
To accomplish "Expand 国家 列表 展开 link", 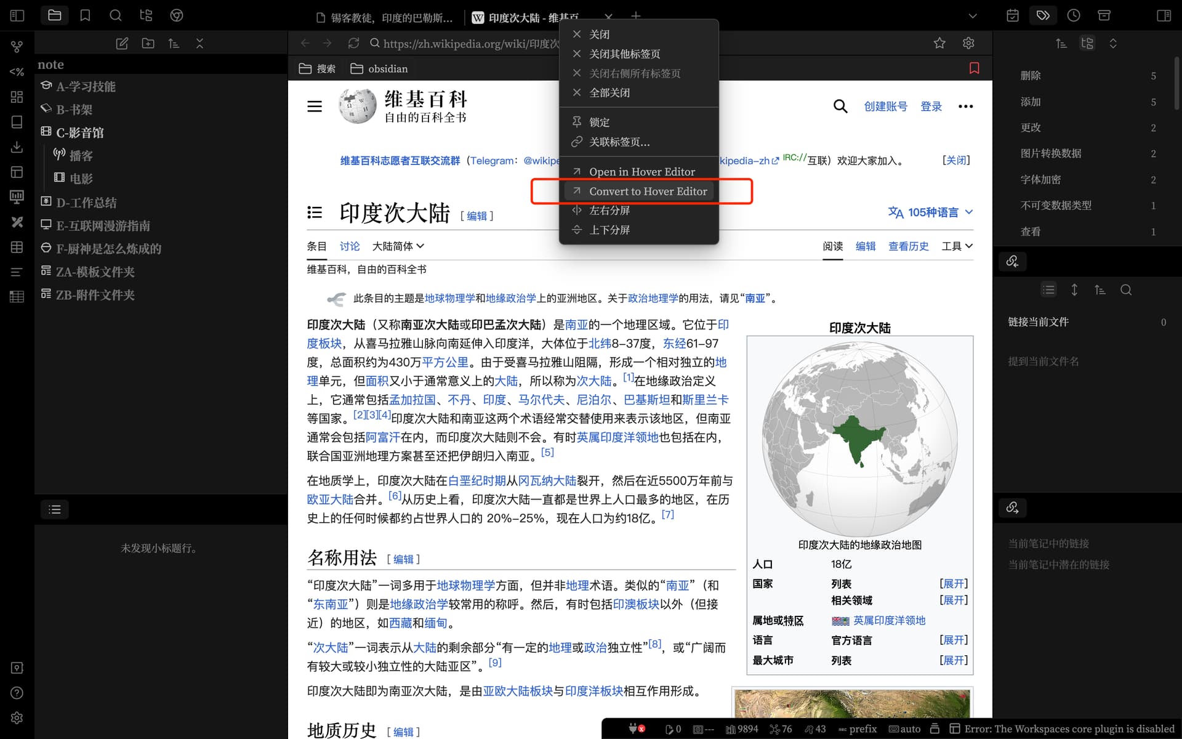I will coord(954,583).
